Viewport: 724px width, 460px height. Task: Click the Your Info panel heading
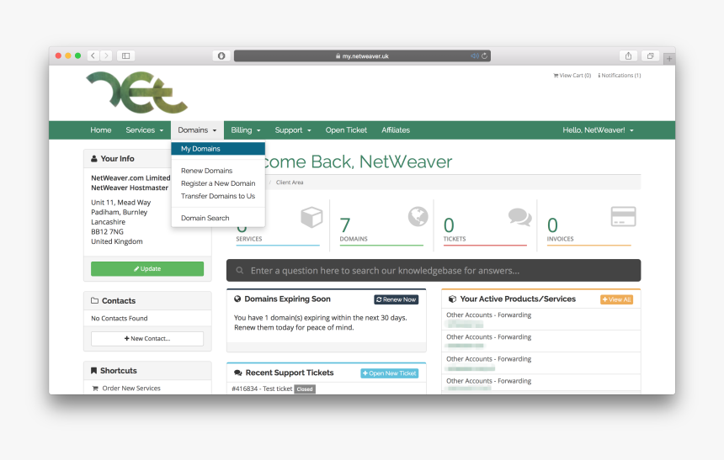(x=117, y=158)
